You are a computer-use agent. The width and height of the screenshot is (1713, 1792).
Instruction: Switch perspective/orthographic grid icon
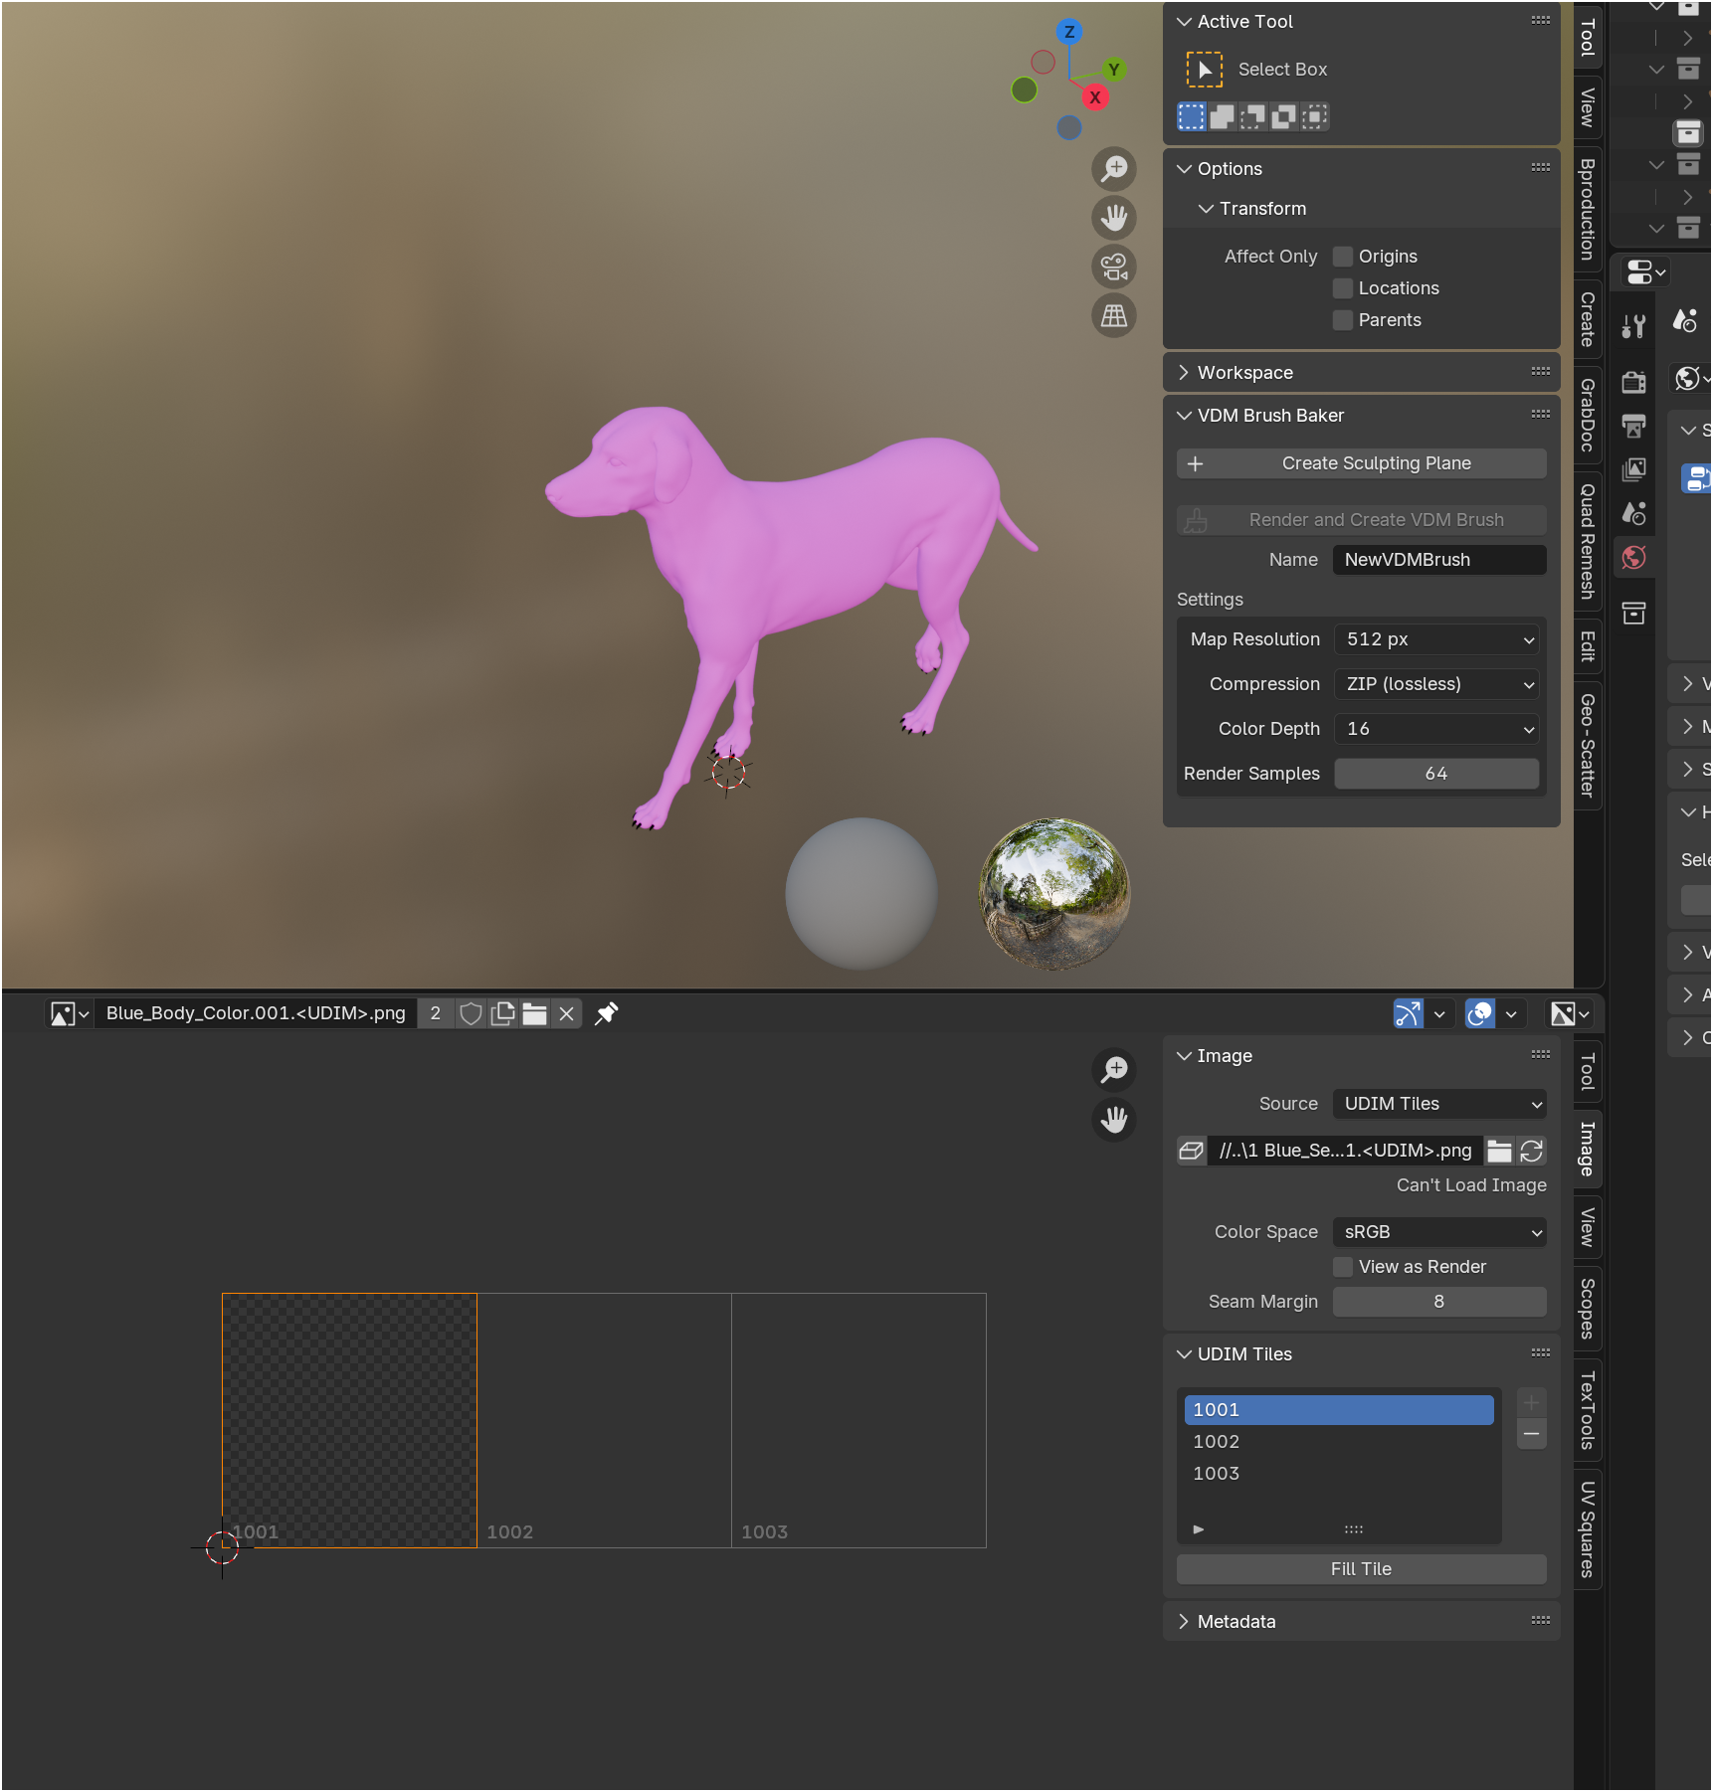pos(1114,315)
